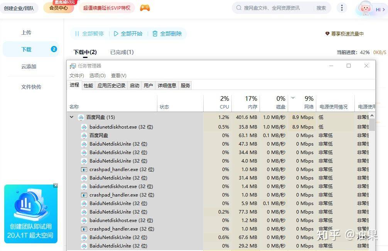Click the icon of the BaiduNetdiskUnite 29.2 MB row
Image resolution: width=388 pixels, height=251 pixels.
coord(84,246)
